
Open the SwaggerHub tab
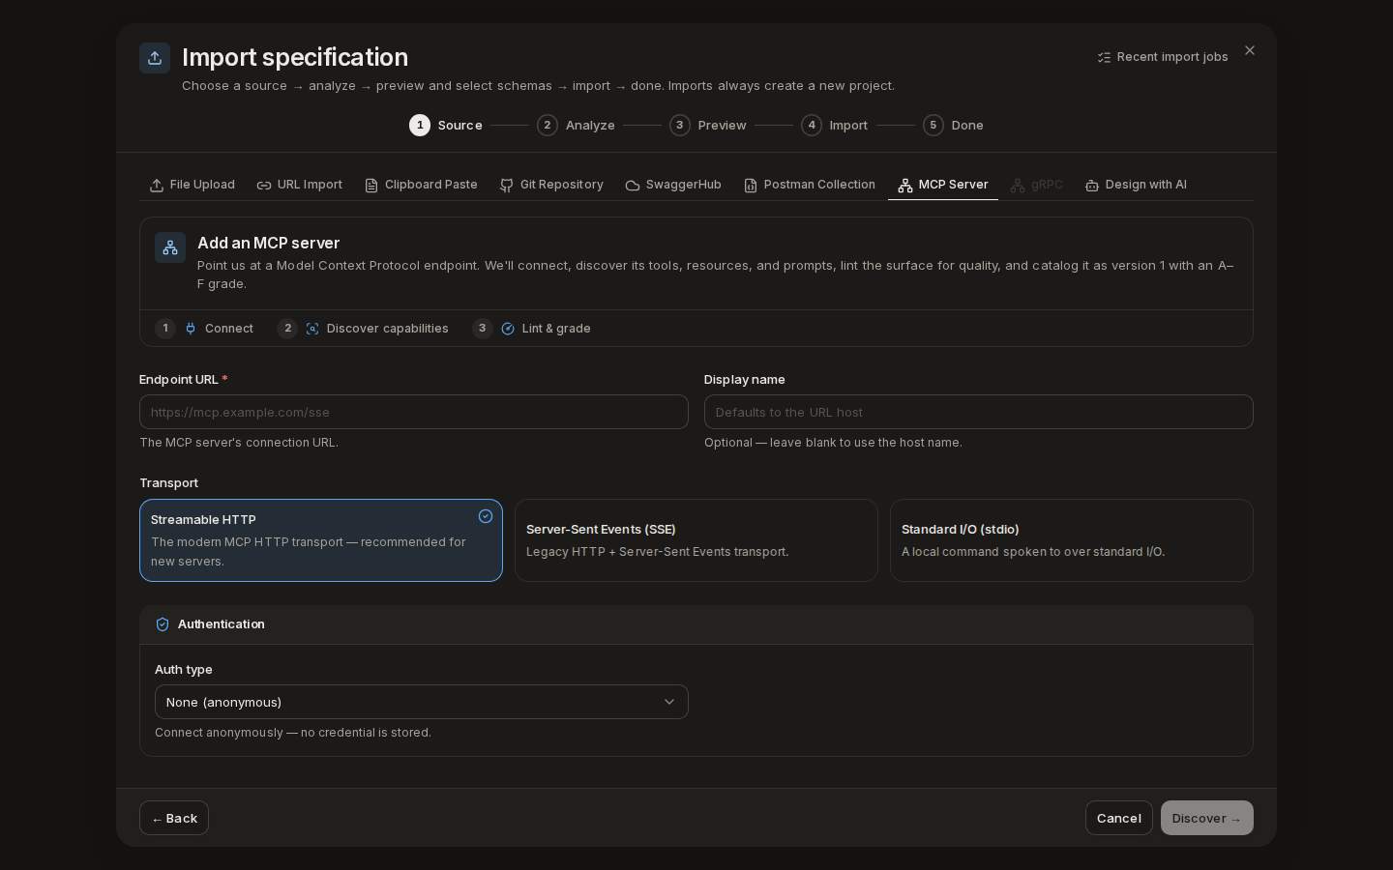[x=673, y=185]
